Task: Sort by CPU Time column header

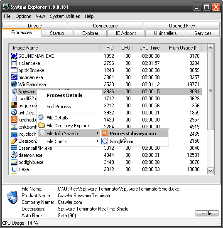Action: tap(147, 48)
